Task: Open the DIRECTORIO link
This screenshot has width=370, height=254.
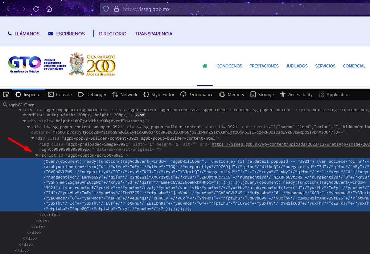Action: click(113, 34)
